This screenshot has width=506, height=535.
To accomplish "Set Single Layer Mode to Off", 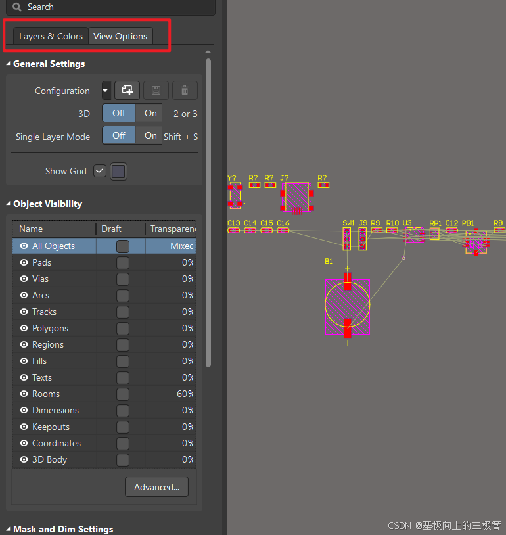I will click(119, 135).
